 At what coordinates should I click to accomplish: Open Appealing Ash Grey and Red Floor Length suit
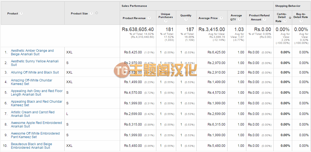point(37,93)
